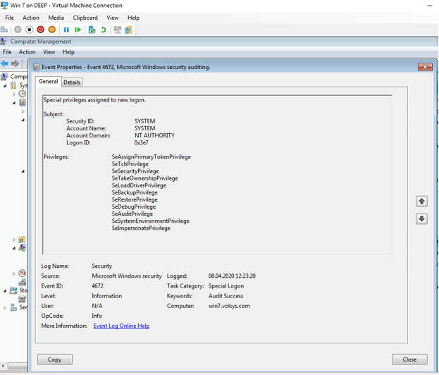Click the Enhanced Session toolbar icon
This screenshot has height=375, width=439.
coord(118,30)
